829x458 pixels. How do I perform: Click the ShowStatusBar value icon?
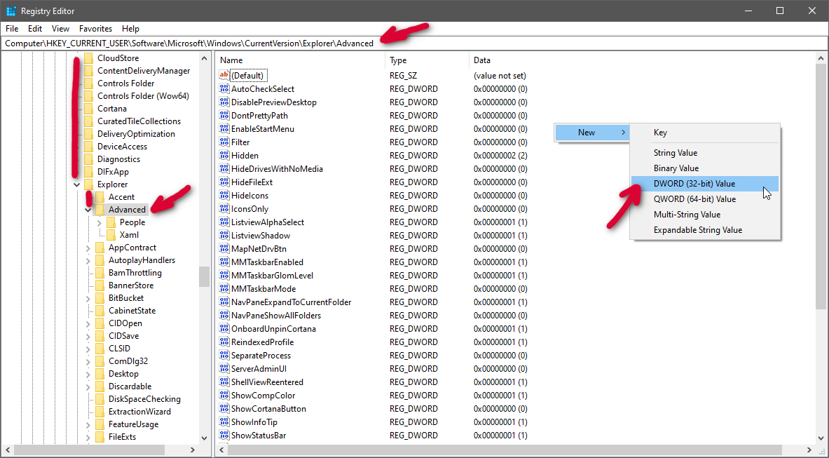click(x=224, y=436)
